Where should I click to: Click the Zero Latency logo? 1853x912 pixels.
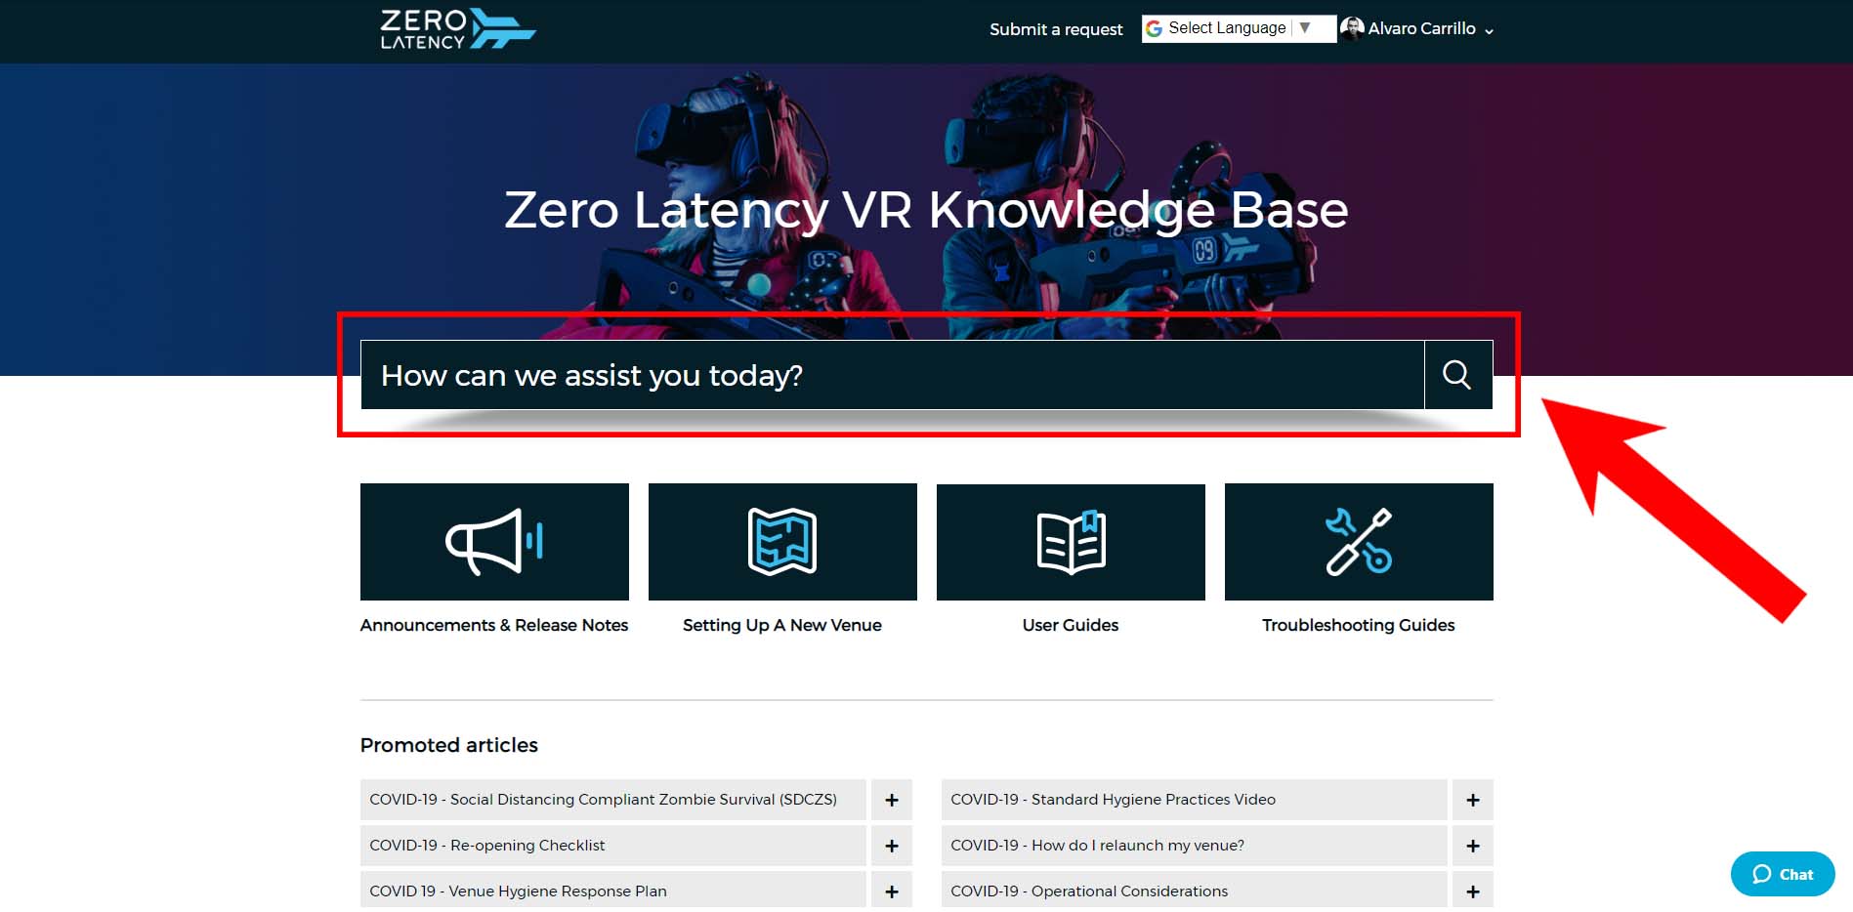click(x=458, y=29)
